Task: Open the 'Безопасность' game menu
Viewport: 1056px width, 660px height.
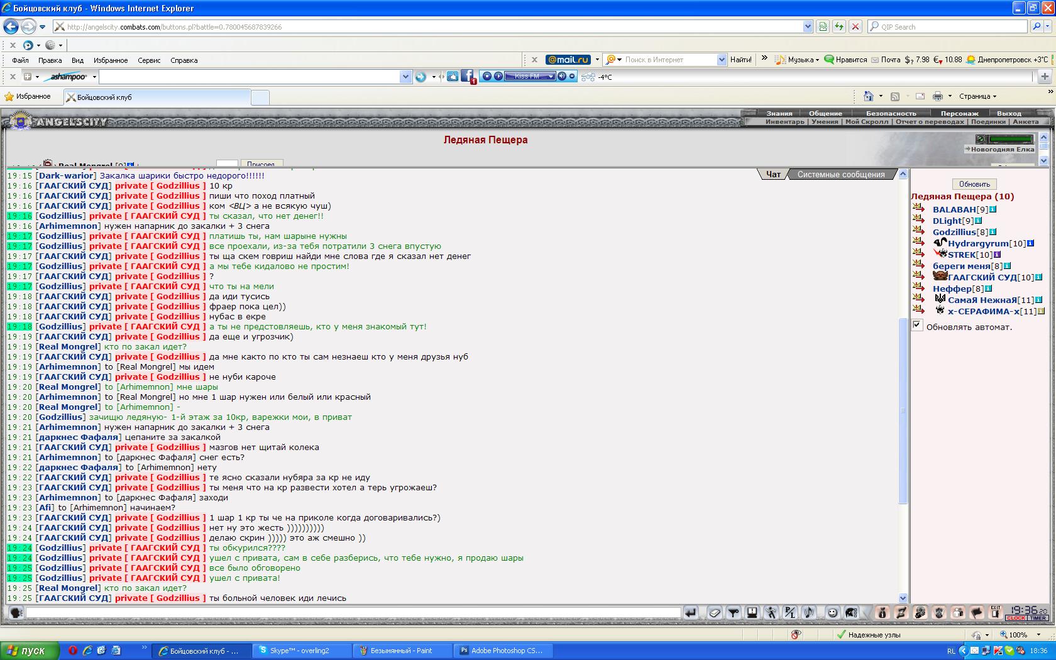Action: tap(891, 113)
